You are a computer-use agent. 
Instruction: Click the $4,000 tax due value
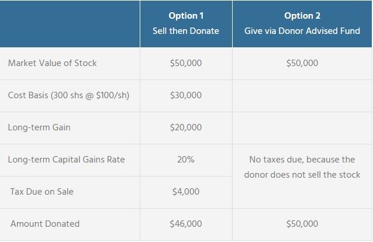(186, 192)
